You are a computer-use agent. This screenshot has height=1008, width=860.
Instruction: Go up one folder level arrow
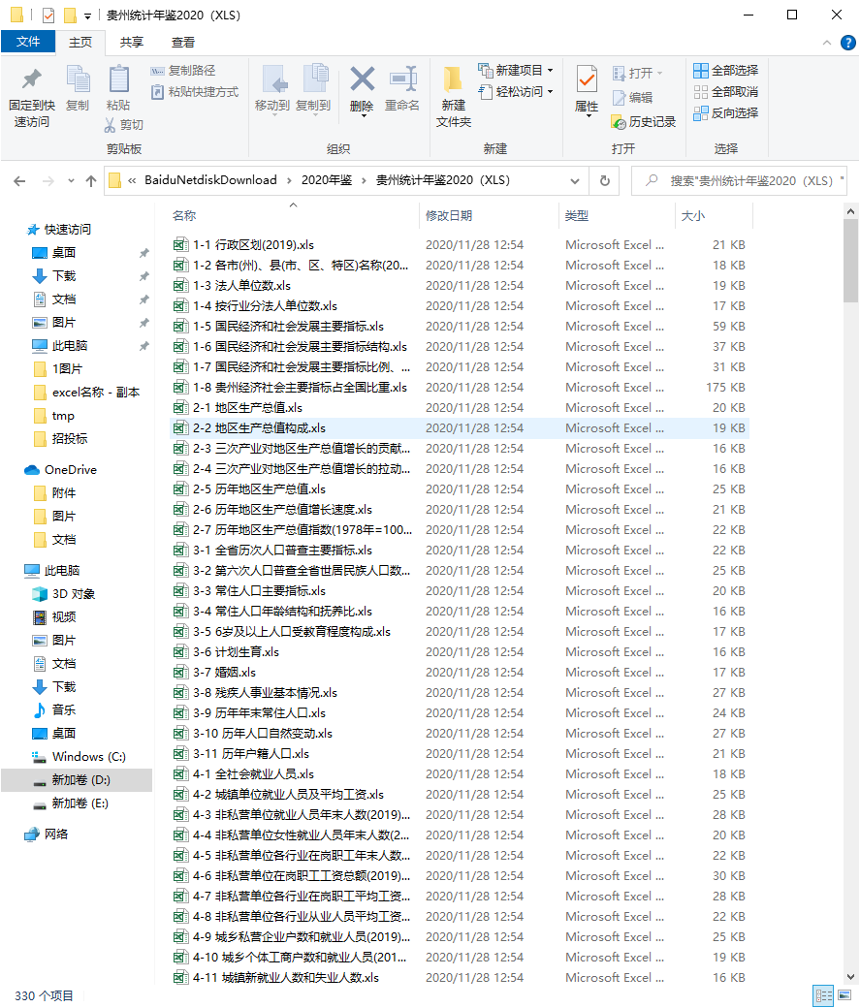pyautogui.click(x=91, y=181)
